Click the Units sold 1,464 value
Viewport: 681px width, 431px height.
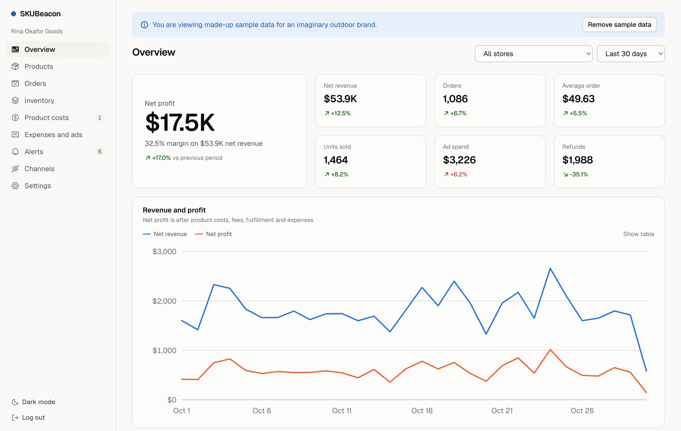(x=335, y=160)
